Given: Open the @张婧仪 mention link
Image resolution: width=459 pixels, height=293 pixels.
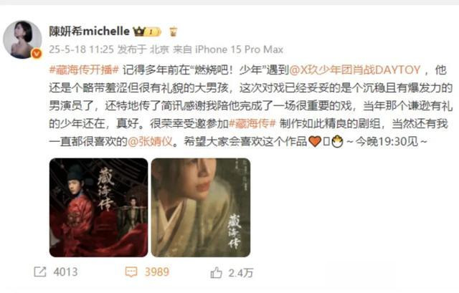Looking at the screenshot, I should coord(150,142).
